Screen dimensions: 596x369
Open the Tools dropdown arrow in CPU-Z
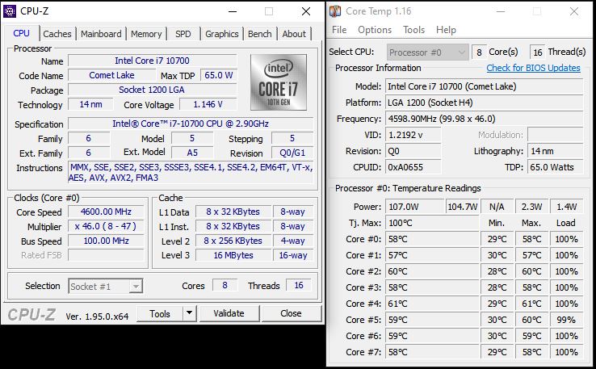pos(189,313)
